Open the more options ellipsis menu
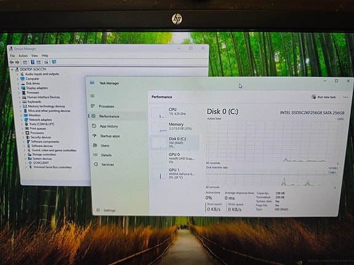The width and height of the screenshot is (354, 265). pyautogui.click(x=345, y=97)
